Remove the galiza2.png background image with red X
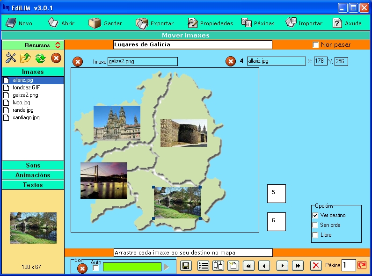This screenshot has width=372, height=276. [x=78, y=62]
